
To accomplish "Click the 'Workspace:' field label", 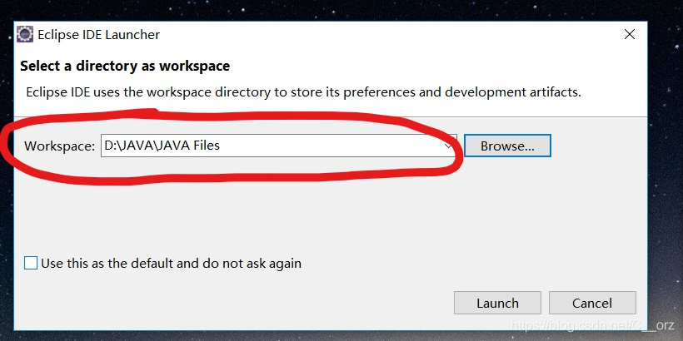I will [x=60, y=146].
